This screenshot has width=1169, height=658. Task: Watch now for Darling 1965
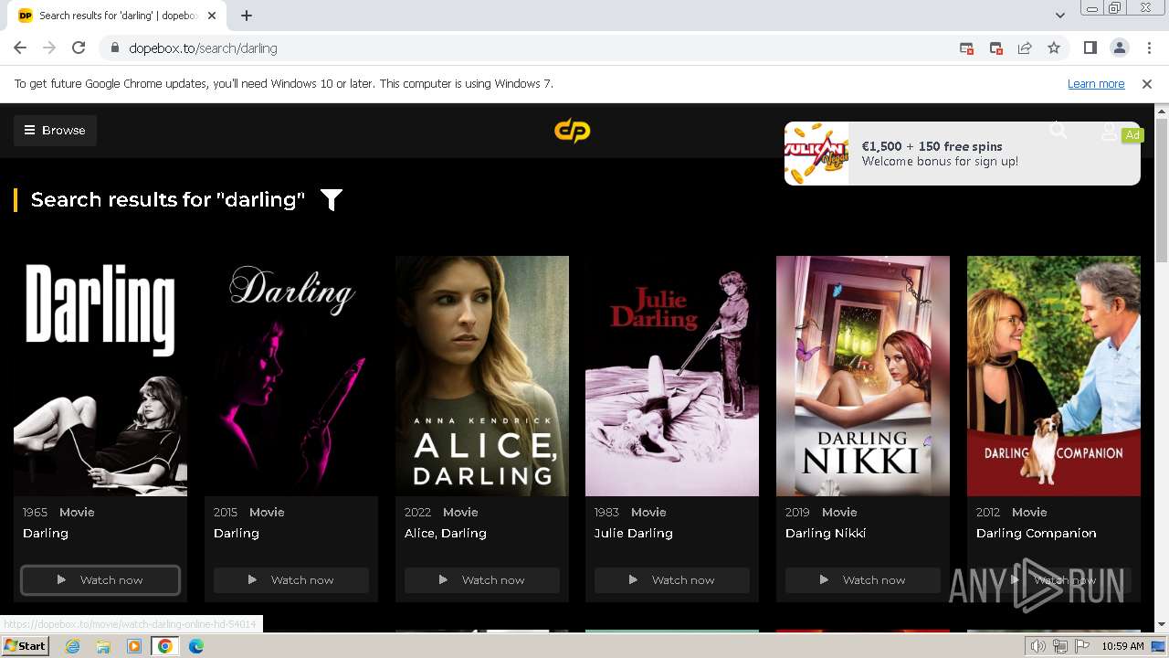click(100, 580)
